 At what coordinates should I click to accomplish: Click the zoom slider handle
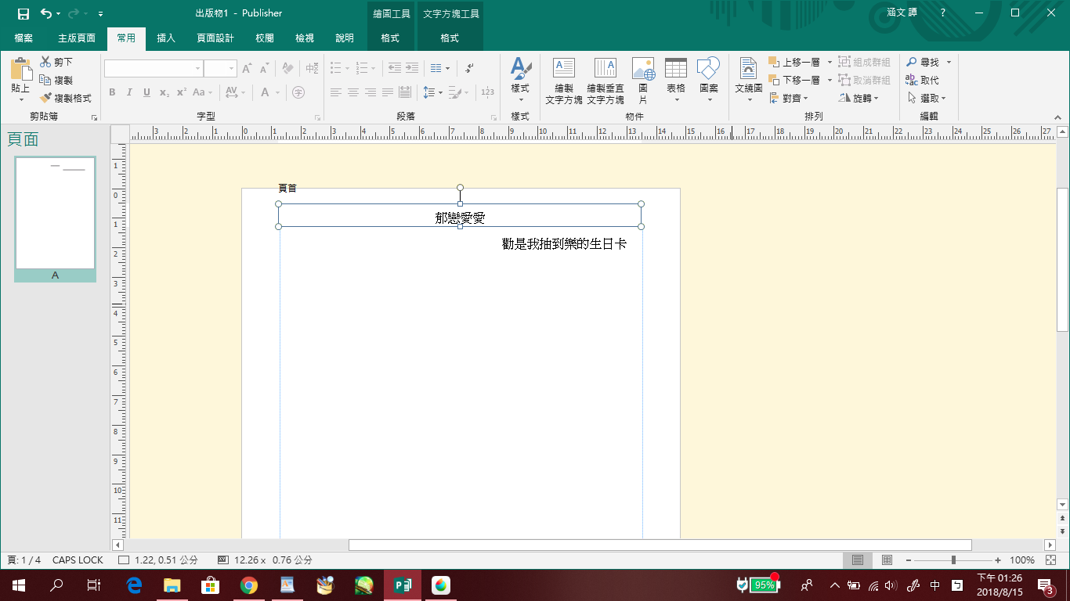point(953,560)
